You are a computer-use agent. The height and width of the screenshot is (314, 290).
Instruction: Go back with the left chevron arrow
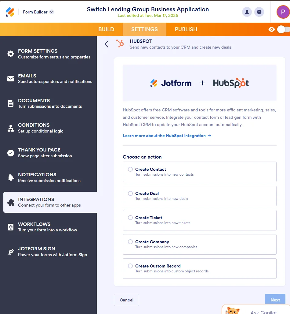click(107, 44)
